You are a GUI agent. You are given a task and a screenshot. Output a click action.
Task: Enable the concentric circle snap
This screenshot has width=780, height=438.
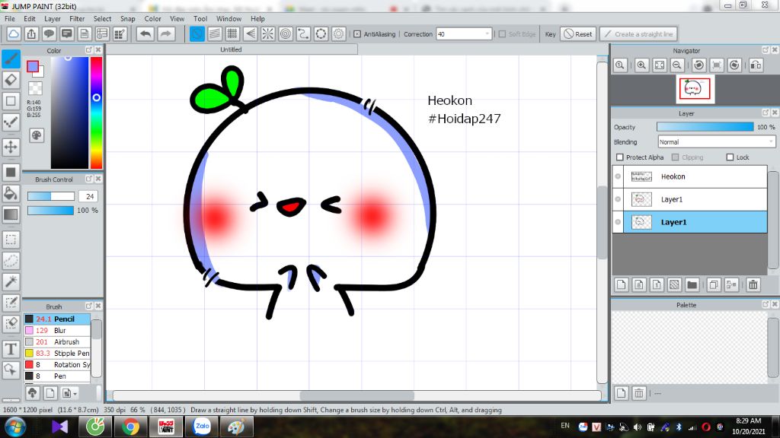[x=286, y=33]
